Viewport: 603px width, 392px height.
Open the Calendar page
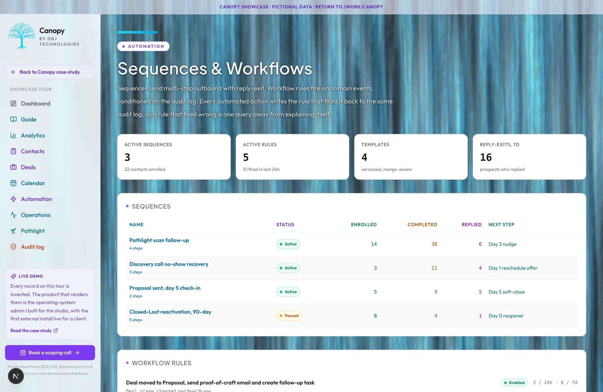50,183
